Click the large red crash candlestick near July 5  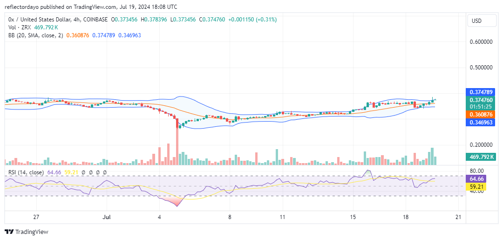[x=177, y=123]
